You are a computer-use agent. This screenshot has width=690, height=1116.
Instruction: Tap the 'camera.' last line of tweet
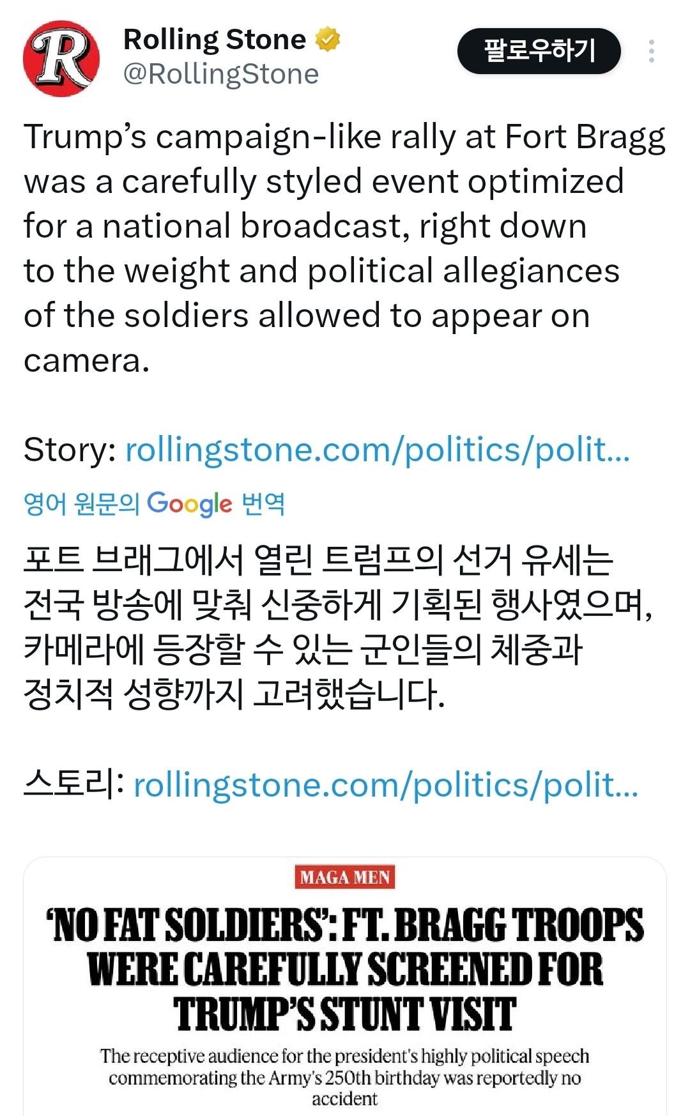tap(86, 361)
